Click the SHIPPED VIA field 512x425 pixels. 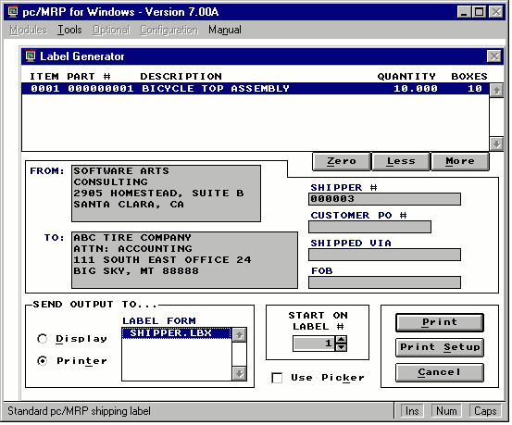pos(384,255)
